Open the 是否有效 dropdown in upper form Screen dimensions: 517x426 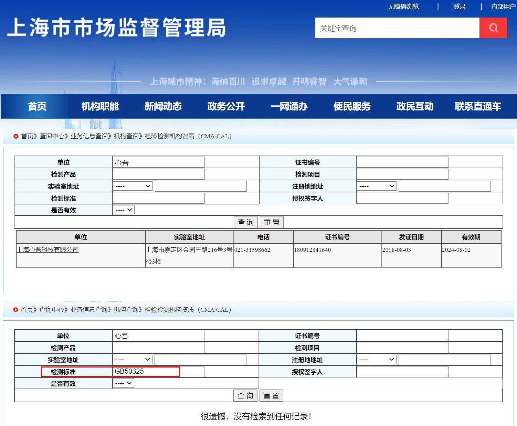click(x=124, y=210)
